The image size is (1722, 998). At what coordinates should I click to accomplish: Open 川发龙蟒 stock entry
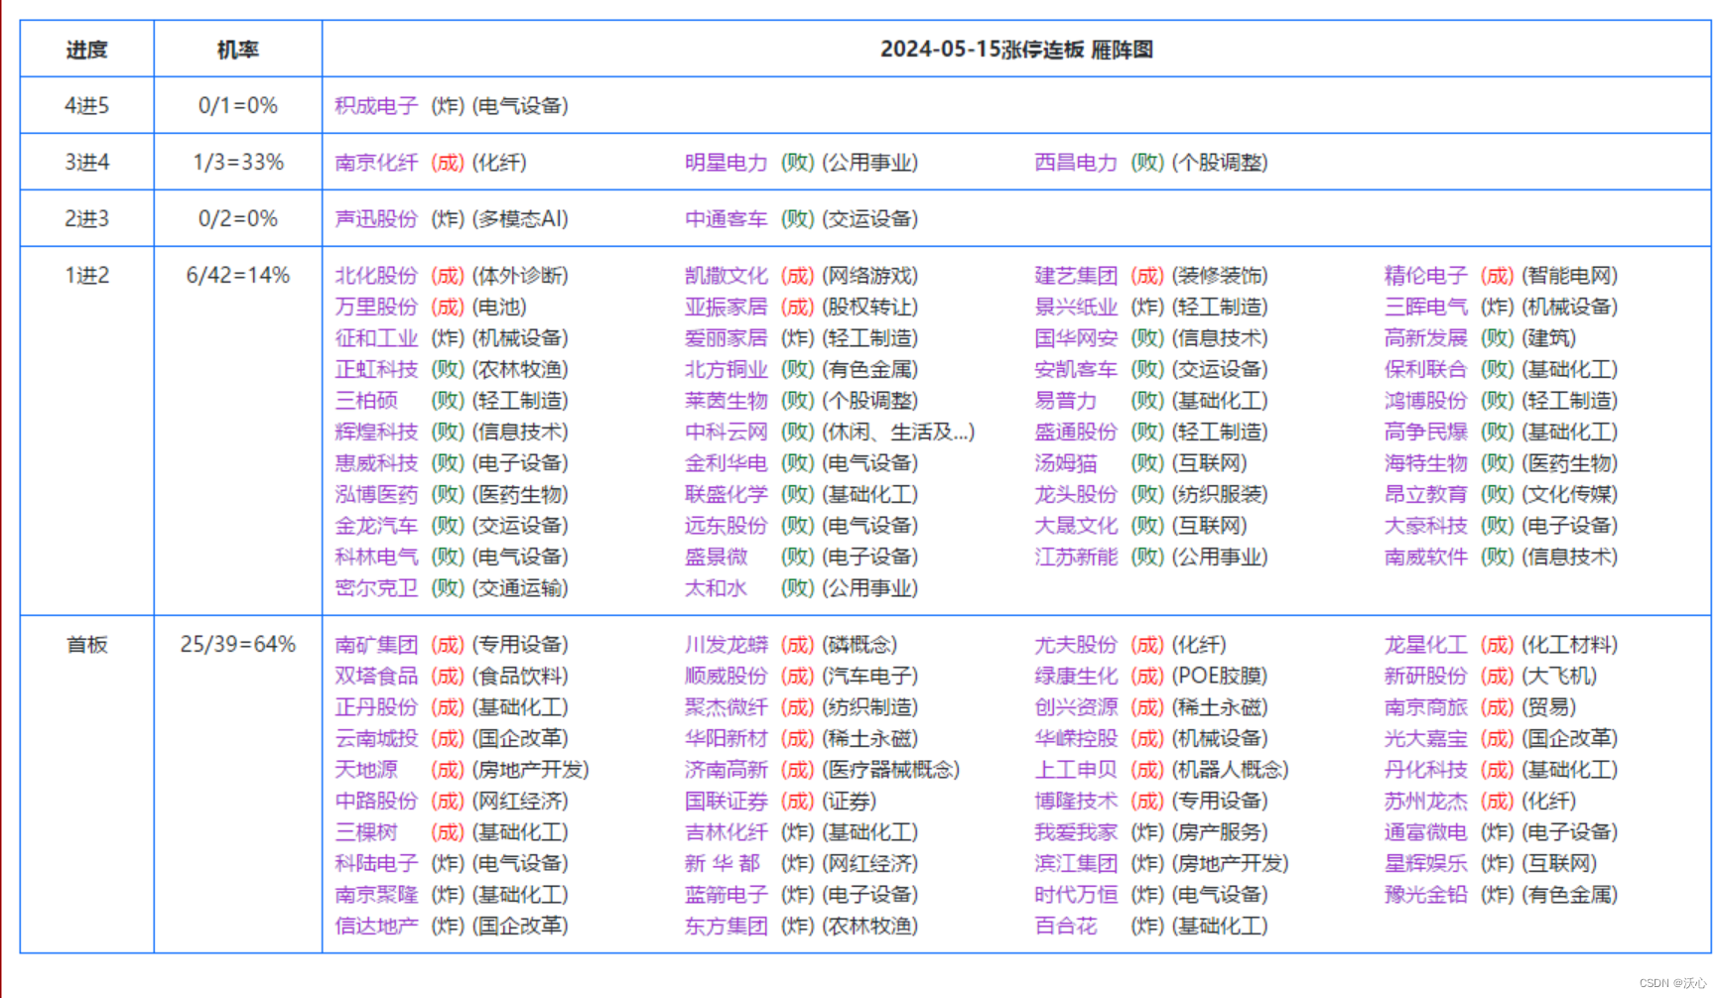tap(727, 644)
